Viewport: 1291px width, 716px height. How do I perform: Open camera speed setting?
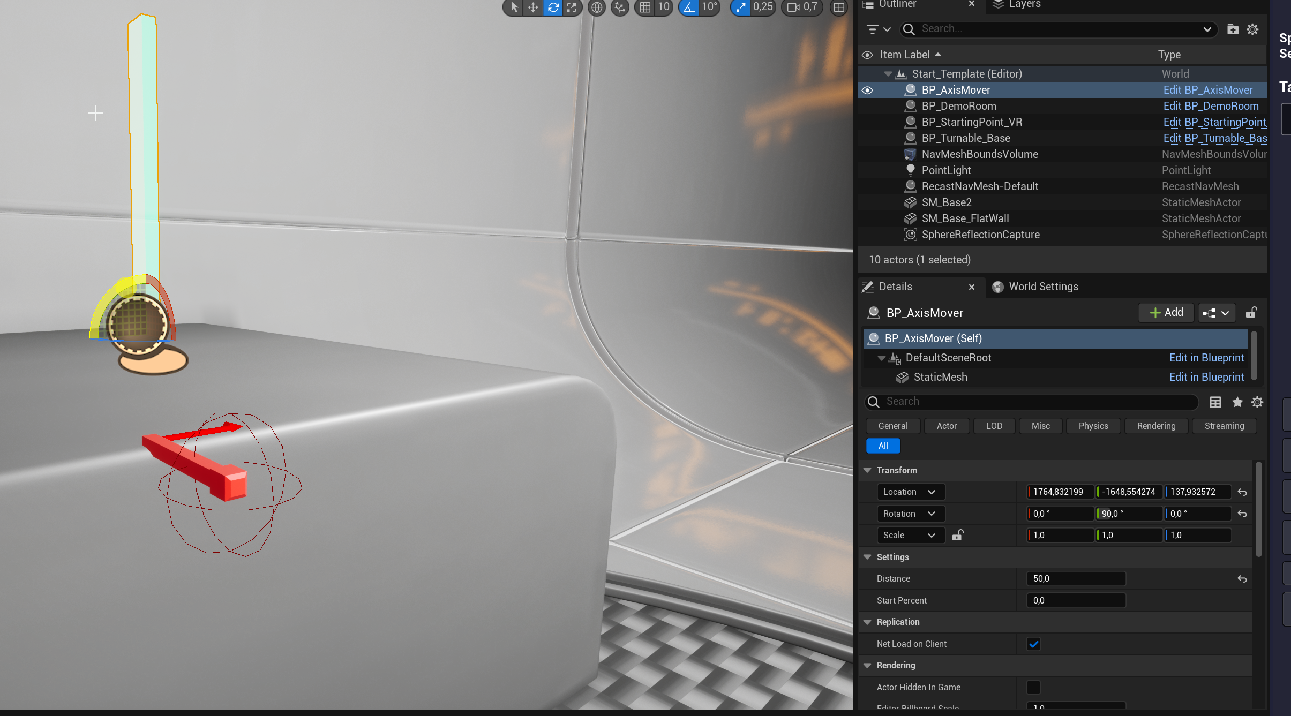click(x=802, y=7)
